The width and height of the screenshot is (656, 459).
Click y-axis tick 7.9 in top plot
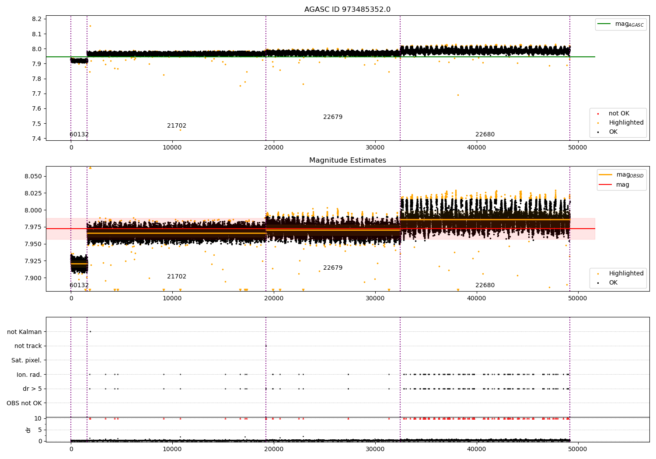[37, 64]
